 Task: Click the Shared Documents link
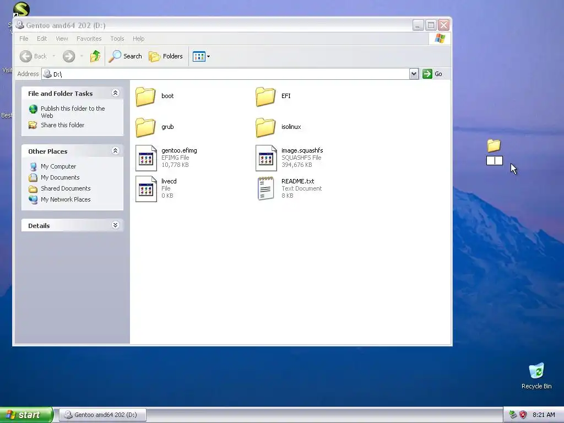pos(66,188)
